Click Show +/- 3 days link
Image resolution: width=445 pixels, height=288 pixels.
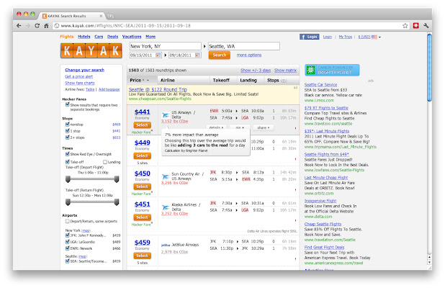(256, 70)
